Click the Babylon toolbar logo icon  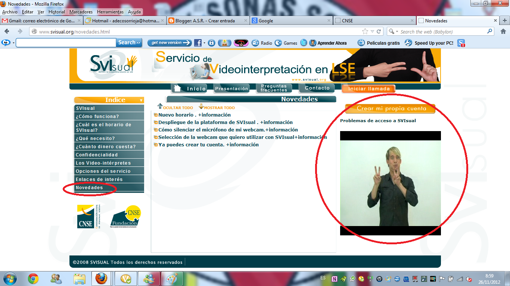[6, 43]
